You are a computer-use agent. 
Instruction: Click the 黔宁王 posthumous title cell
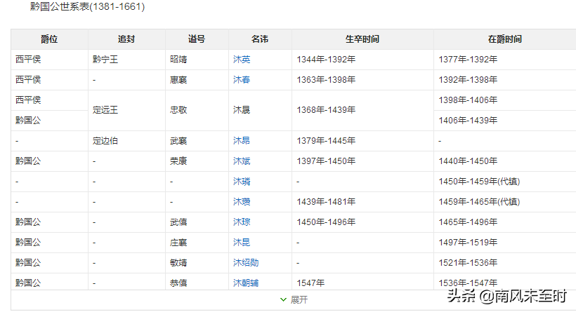[105, 60]
